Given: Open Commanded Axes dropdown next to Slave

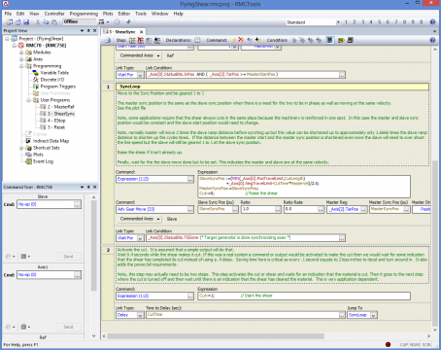Looking at the screenshot, I should coord(139,219).
